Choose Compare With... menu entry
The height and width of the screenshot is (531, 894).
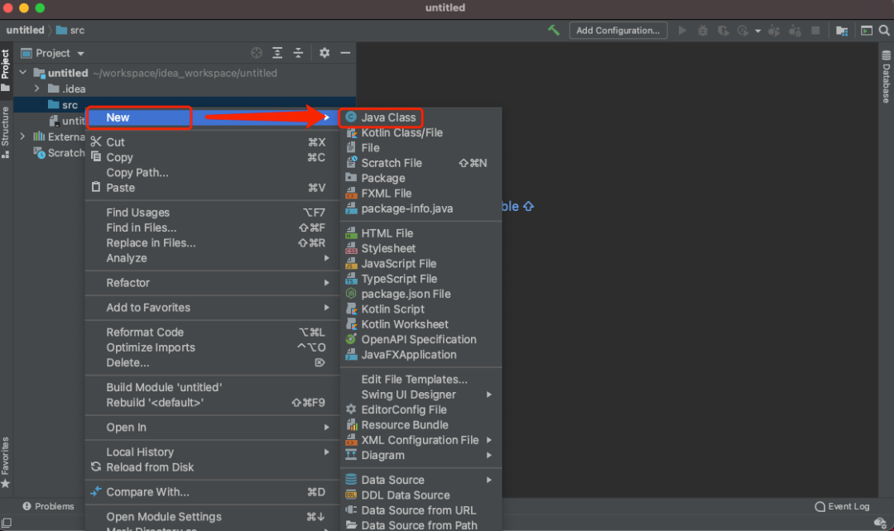212,491
